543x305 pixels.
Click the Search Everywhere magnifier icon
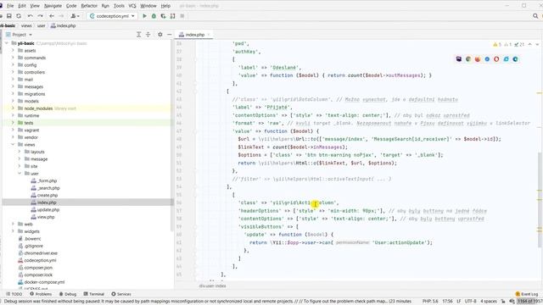(535, 16)
